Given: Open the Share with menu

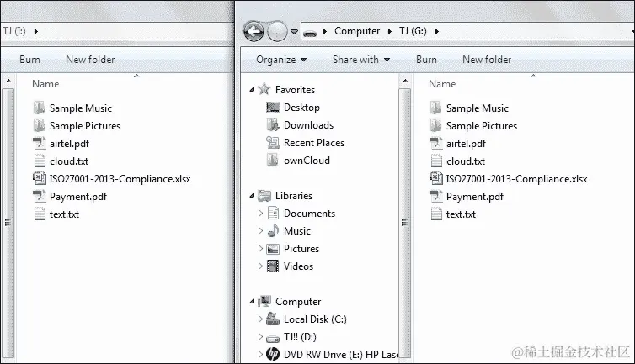Looking at the screenshot, I should [361, 60].
